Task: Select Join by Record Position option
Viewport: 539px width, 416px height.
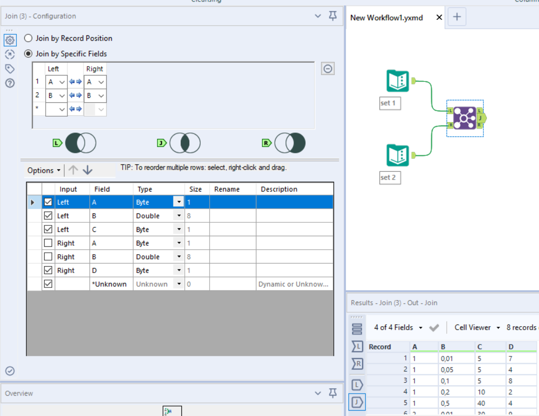Action: click(x=28, y=38)
